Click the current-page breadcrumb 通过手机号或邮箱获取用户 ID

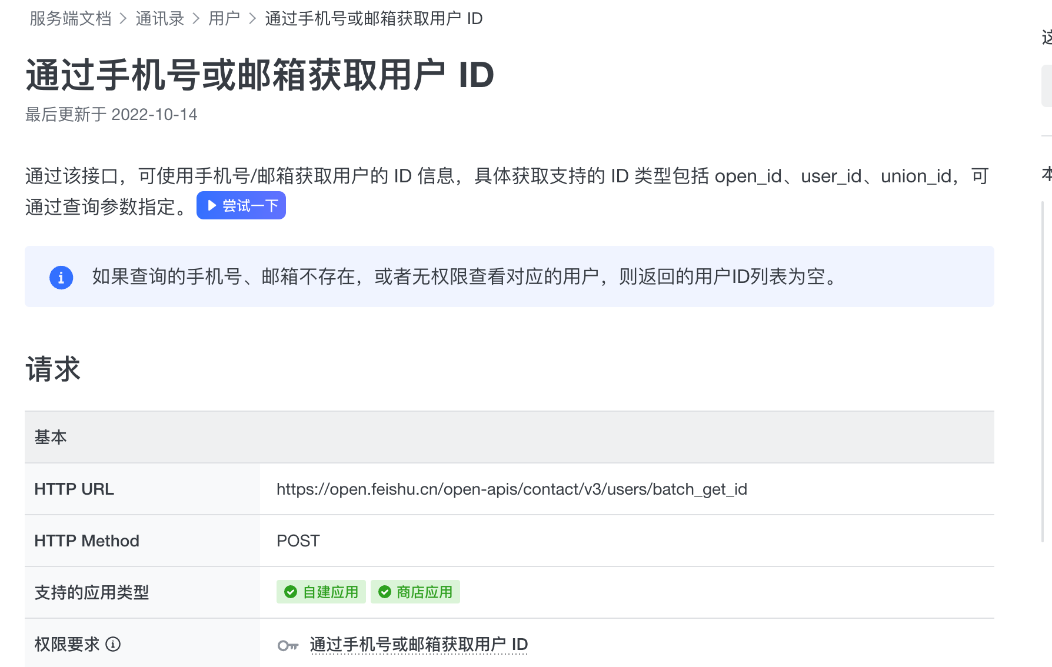click(x=374, y=19)
